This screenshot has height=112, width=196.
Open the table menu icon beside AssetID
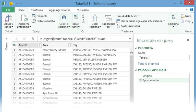(15, 45)
